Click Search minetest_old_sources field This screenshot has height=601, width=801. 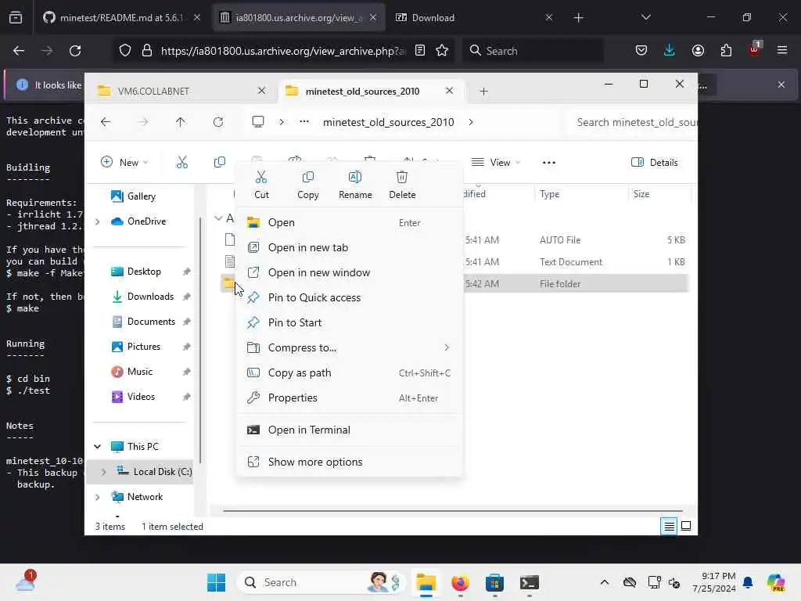pyautogui.click(x=632, y=122)
